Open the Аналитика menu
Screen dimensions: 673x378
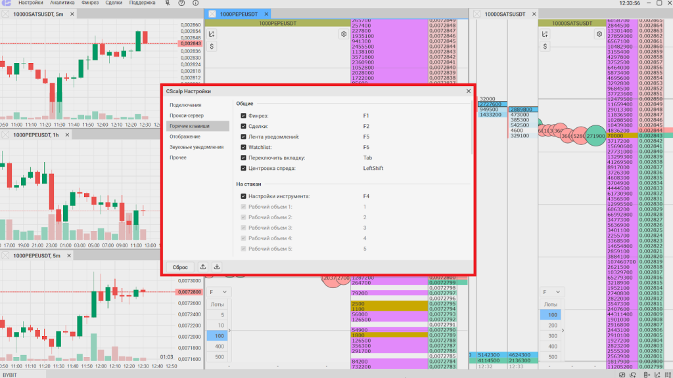pos(62,3)
